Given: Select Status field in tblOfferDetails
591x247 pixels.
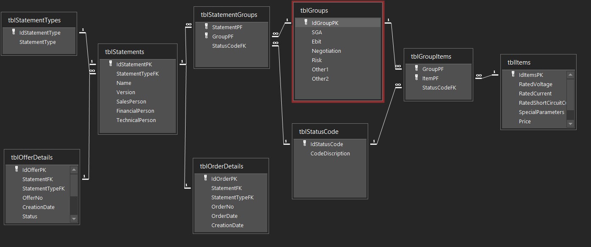Looking at the screenshot, I should pyautogui.click(x=30, y=216).
